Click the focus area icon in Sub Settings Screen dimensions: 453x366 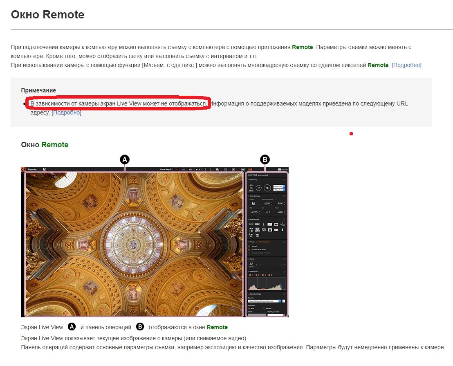click(264, 230)
